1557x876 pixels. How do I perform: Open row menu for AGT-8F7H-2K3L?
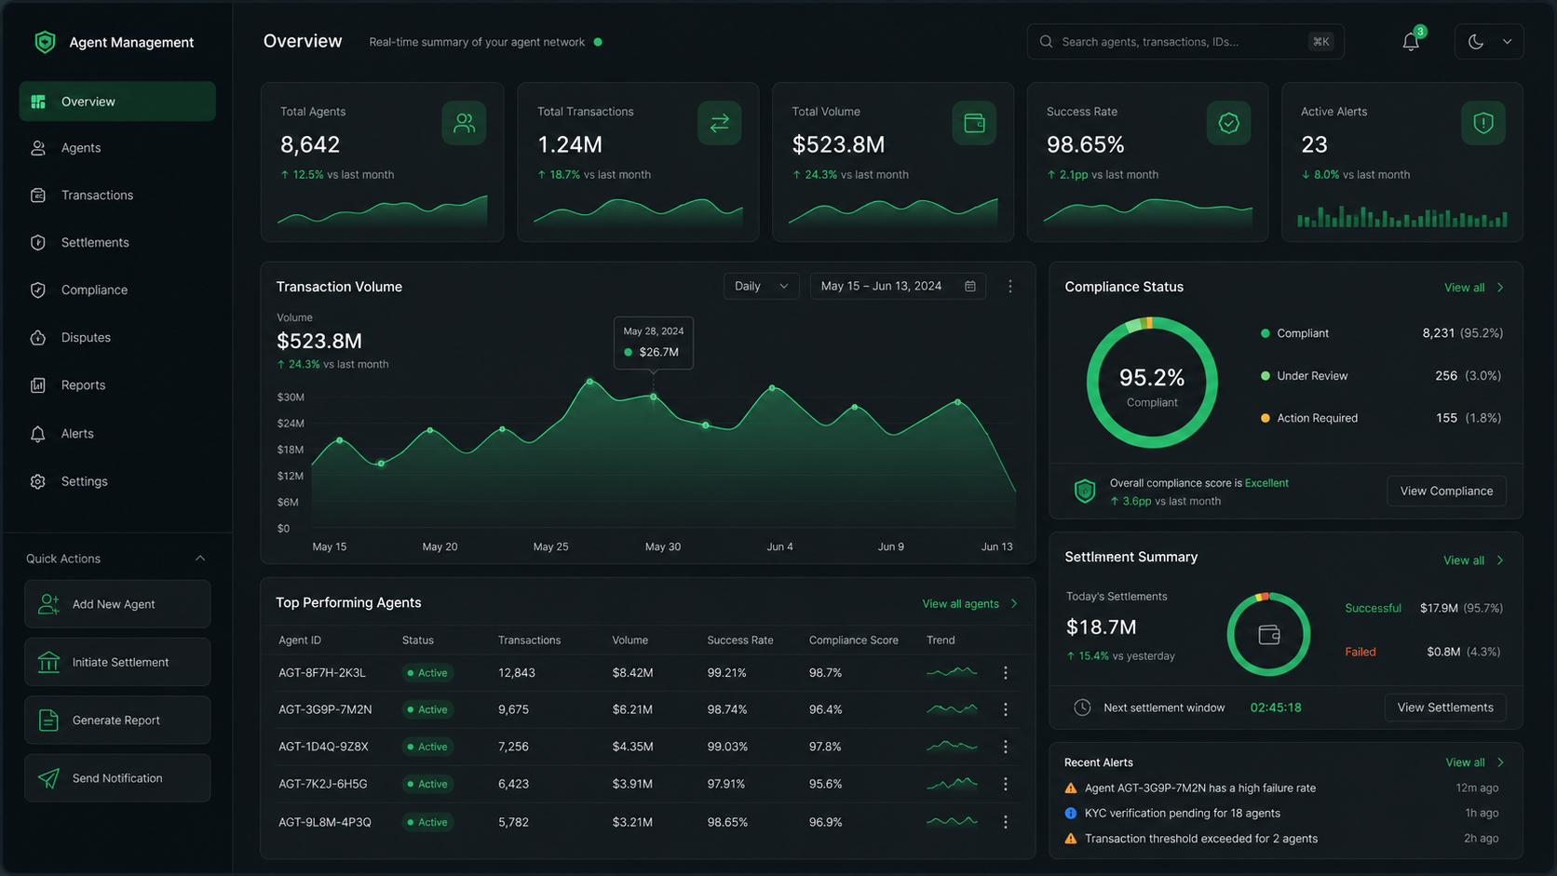click(1006, 673)
